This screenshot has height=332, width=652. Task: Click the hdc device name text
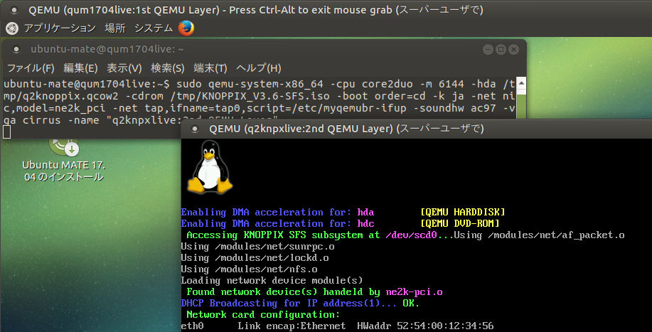pyautogui.click(x=365, y=223)
